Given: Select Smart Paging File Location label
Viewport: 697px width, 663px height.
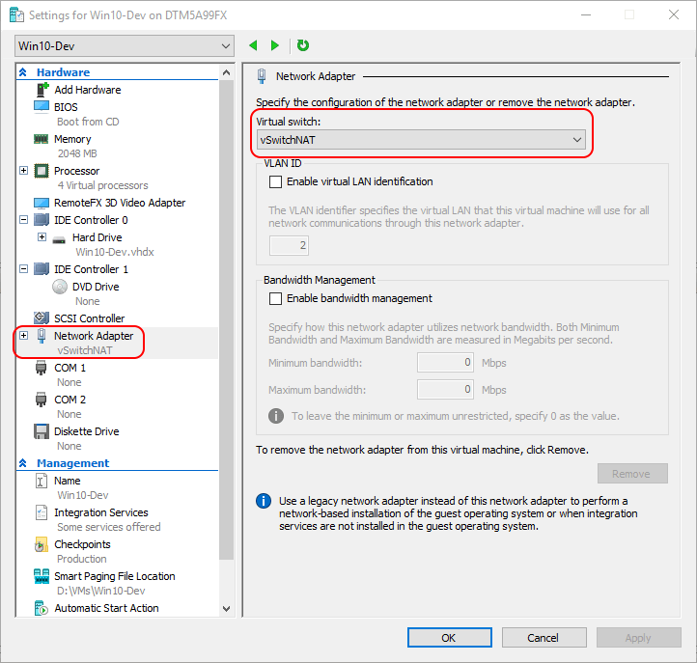Looking at the screenshot, I should coord(115,576).
